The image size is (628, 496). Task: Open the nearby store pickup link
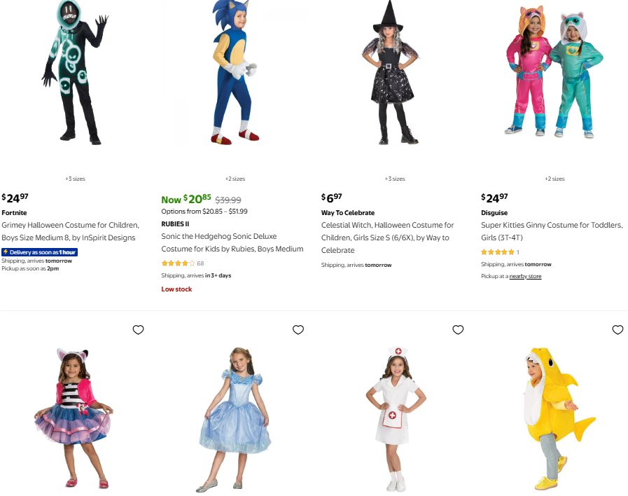coord(525,276)
